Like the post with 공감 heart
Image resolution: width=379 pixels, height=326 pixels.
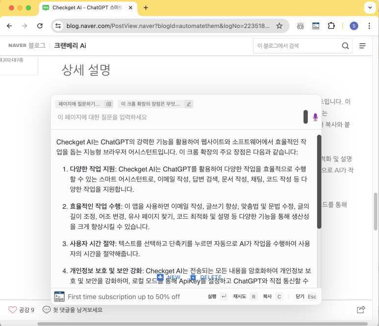(x=13, y=310)
